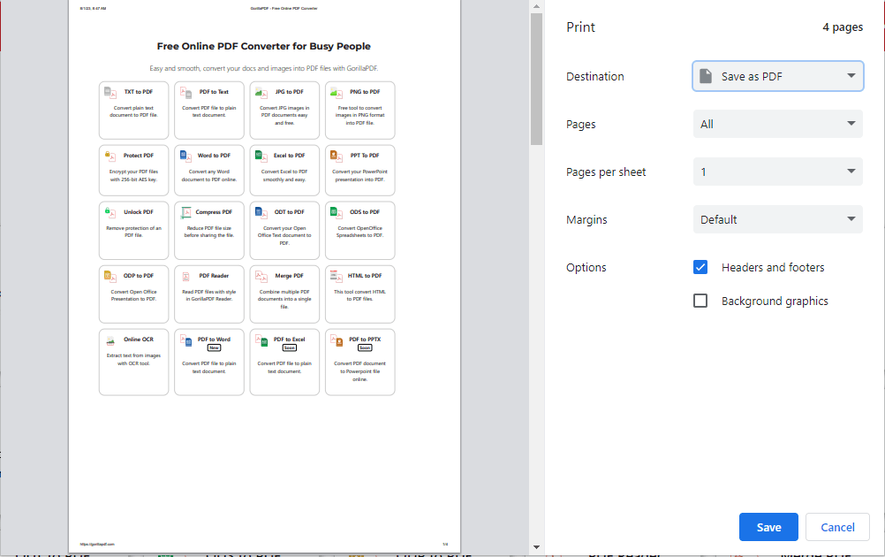The width and height of the screenshot is (885, 557).
Task: Click the PDF Reader icon
Action: (x=186, y=277)
